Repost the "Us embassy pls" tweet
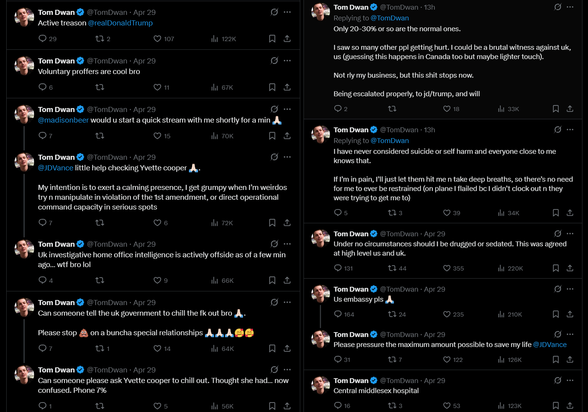Screen dimensions: 588x412 [392, 314]
